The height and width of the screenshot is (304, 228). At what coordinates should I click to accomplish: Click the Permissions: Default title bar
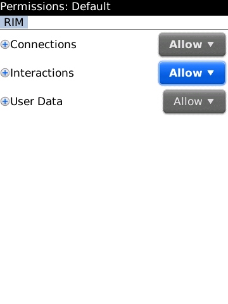pos(114,8)
